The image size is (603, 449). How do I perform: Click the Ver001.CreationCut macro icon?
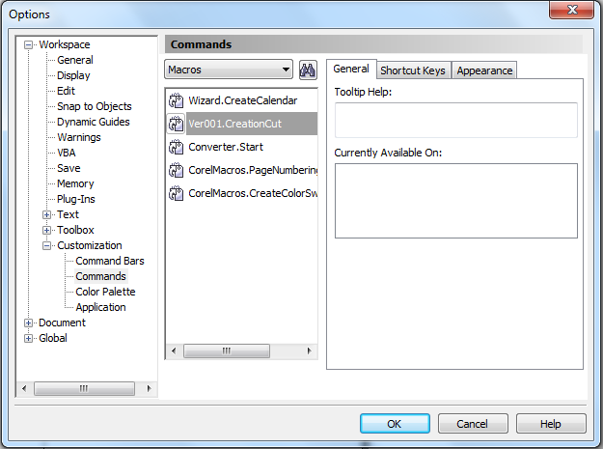point(177,124)
